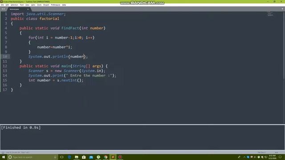Open Google Chrome from the taskbar
The width and height of the screenshot is (285, 160).
click(x=106, y=157)
